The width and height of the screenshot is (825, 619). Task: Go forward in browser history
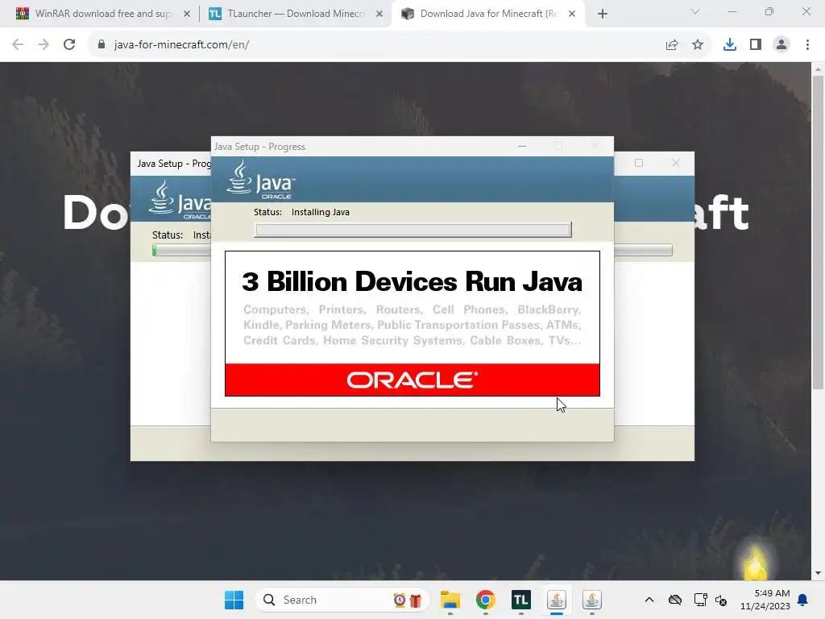tap(44, 45)
